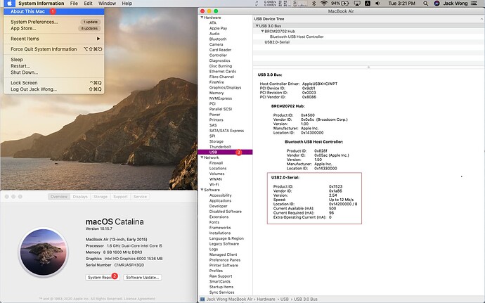Collapse the Network section in sidebar

202,157
